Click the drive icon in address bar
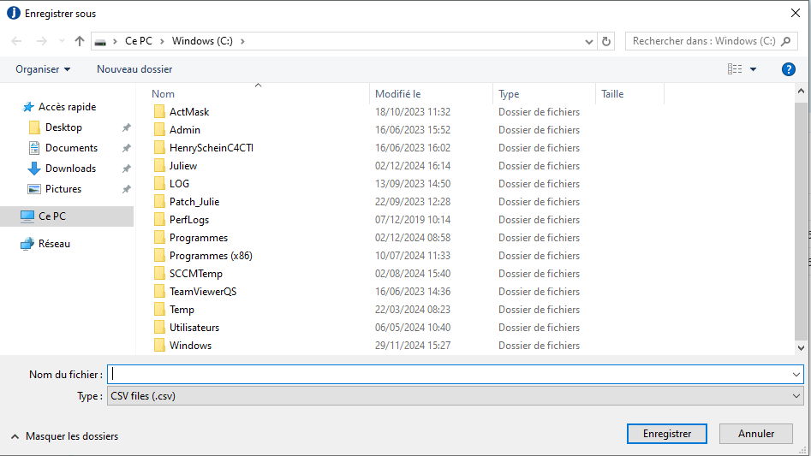Viewport: 811px width, 456px height. click(x=100, y=41)
